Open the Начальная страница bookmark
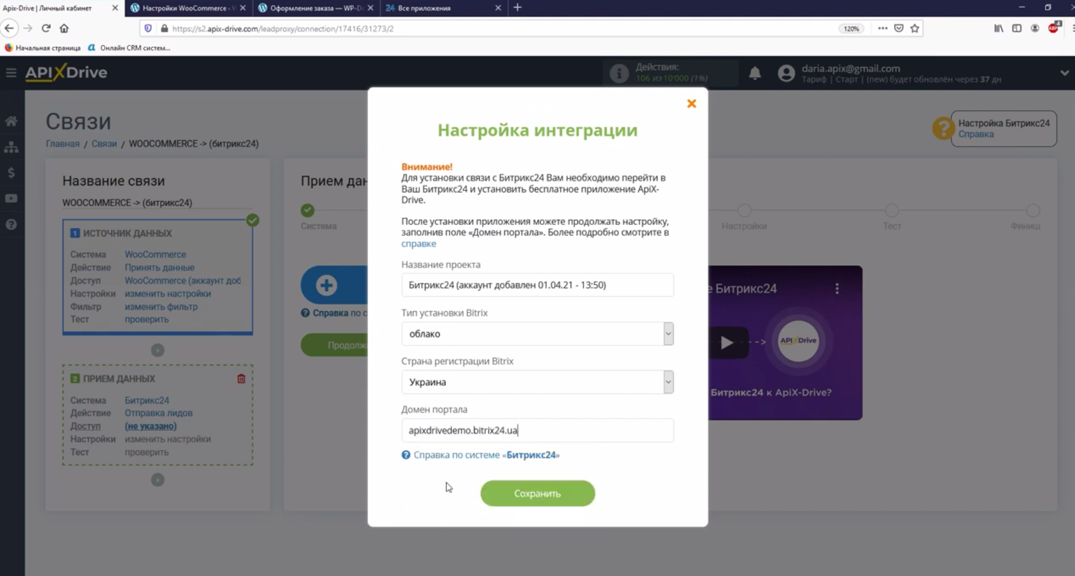1075x576 pixels. [x=43, y=48]
